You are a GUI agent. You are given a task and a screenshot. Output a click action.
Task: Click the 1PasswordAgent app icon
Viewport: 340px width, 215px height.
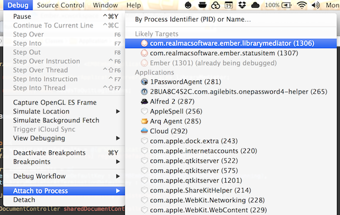(x=144, y=82)
